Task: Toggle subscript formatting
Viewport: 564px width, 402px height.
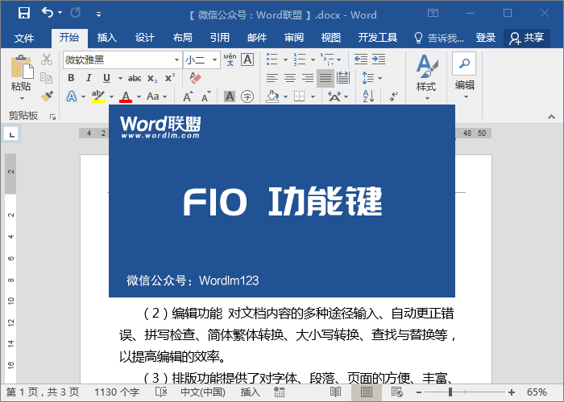Action: coord(152,78)
